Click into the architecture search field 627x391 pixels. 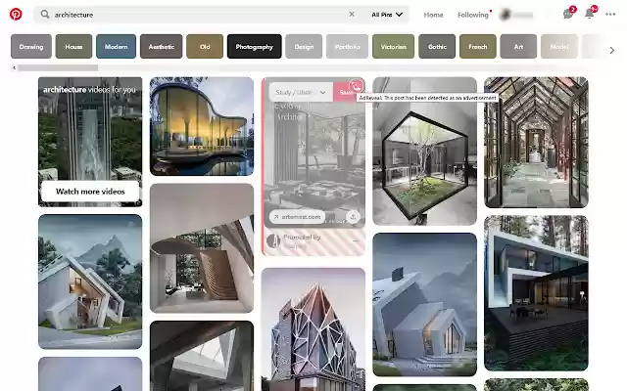[x=200, y=15]
